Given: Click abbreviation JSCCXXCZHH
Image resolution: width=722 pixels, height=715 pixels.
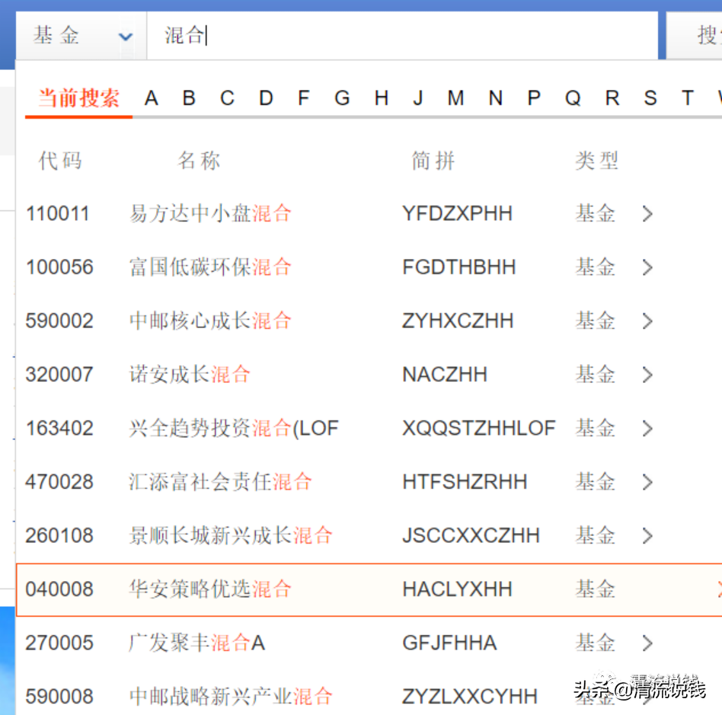Looking at the screenshot, I should pyautogui.click(x=471, y=535).
